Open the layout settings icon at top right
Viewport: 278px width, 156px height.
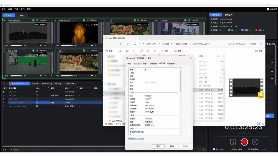tap(268, 9)
